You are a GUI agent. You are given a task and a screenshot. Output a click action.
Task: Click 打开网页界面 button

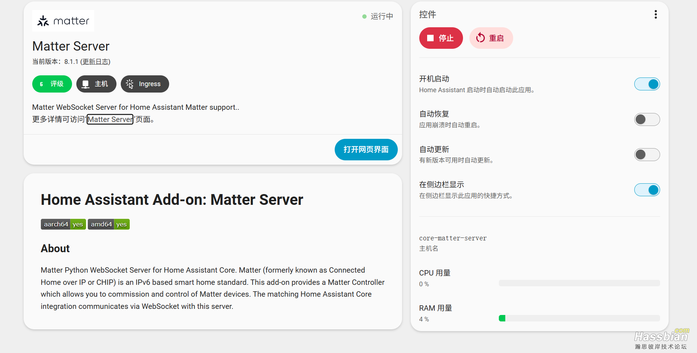point(366,150)
